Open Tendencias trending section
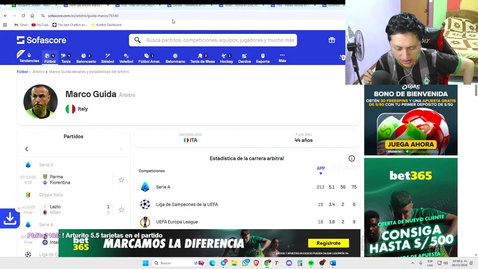Image resolution: width=478 pixels, height=269 pixels. [29, 58]
